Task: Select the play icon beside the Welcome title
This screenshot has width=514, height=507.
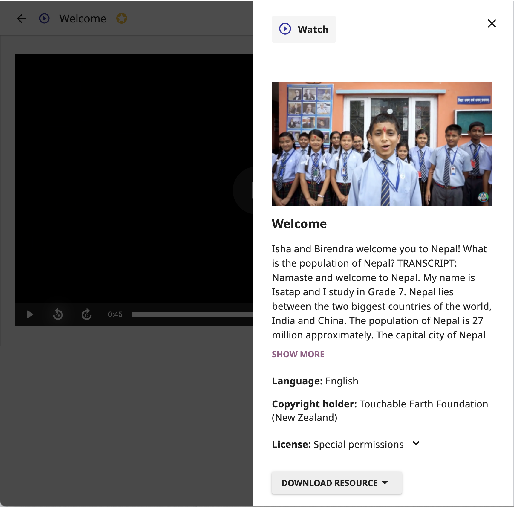Action: pyautogui.click(x=44, y=19)
